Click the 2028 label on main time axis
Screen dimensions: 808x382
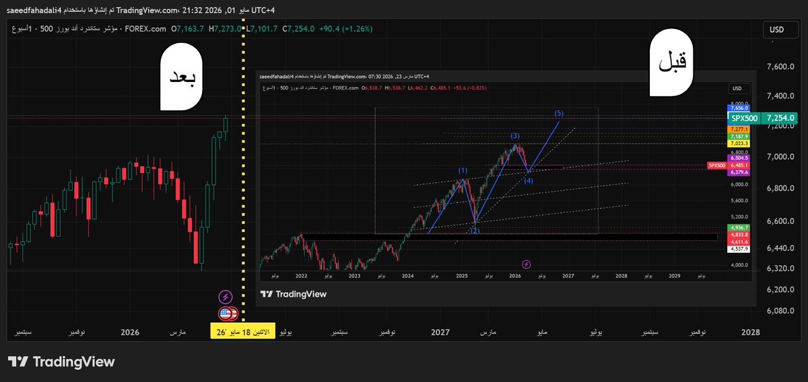tap(750, 332)
